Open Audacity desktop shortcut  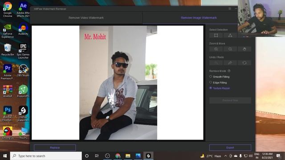pyautogui.click(x=23, y=29)
